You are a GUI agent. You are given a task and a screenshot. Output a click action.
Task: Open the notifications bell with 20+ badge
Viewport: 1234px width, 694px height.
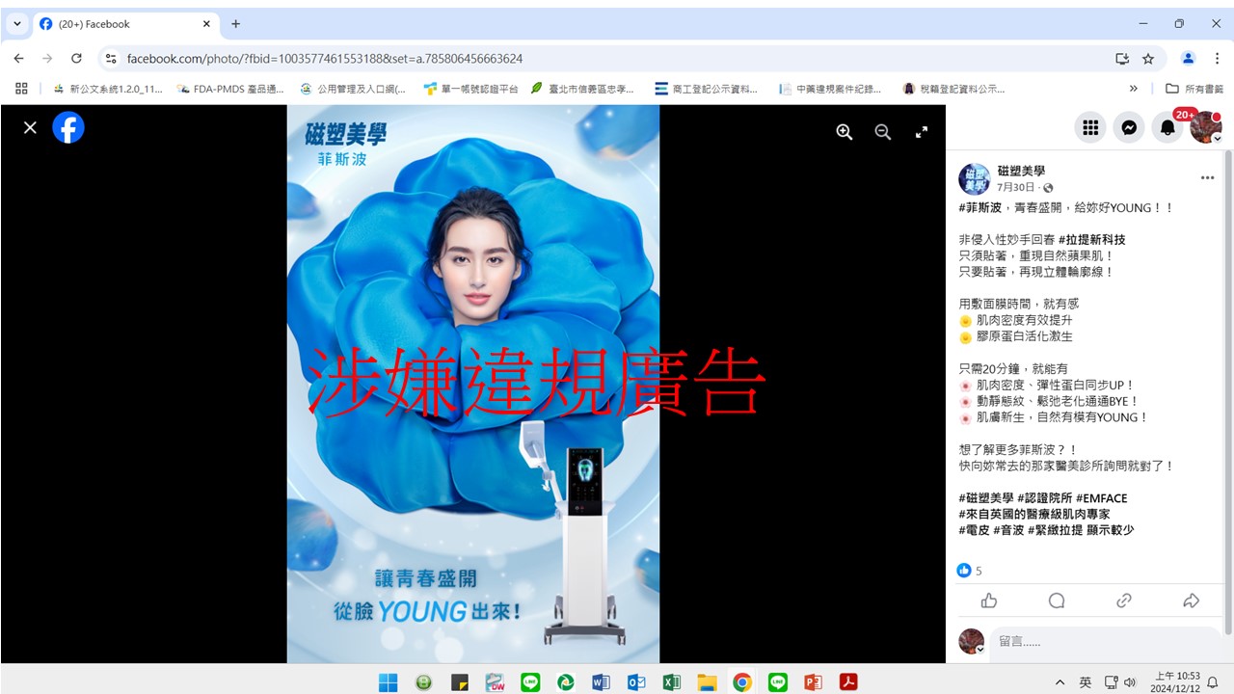(x=1167, y=127)
